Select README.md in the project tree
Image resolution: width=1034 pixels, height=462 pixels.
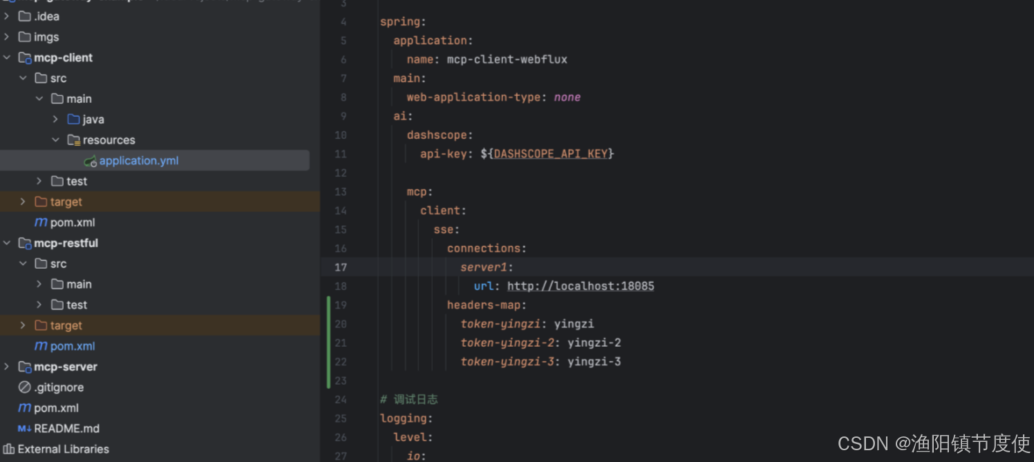66,428
